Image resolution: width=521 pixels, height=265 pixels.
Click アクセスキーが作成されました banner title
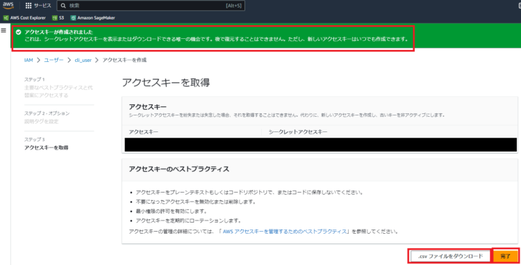pos(59,32)
